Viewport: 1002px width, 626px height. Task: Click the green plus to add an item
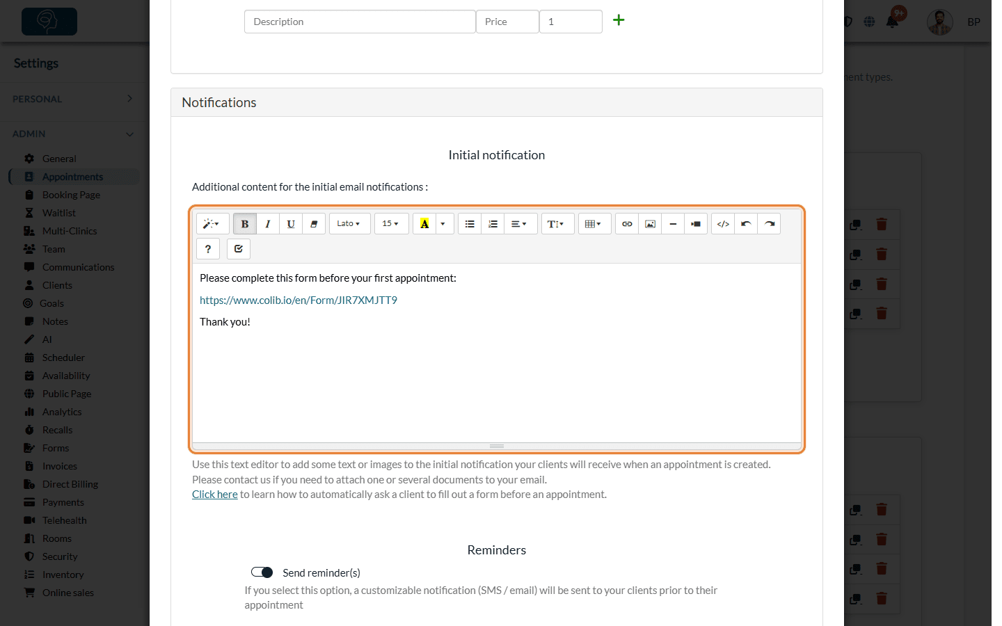(x=619, y=20)
